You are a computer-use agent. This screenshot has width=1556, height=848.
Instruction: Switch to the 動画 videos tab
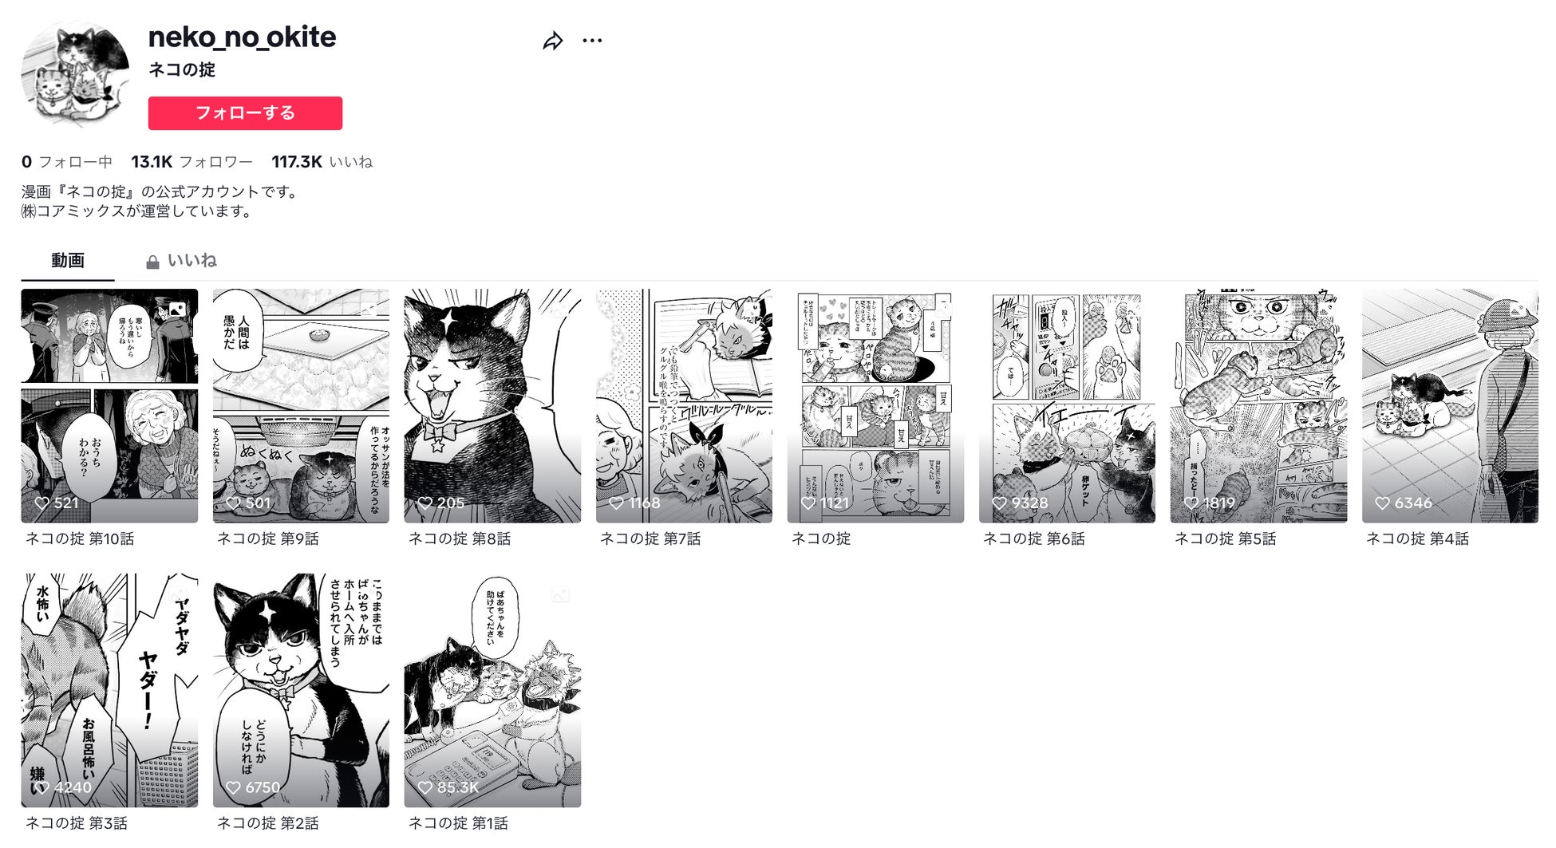click(x=68, y=261)
